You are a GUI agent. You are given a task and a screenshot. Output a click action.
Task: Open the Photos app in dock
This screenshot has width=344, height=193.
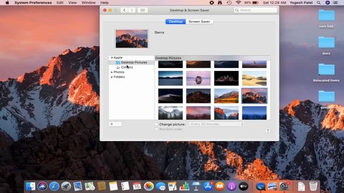[149, 186]
